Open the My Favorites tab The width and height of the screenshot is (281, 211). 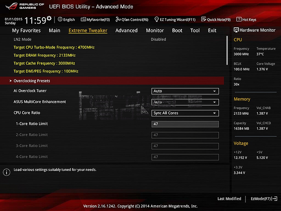pos(26,31)
